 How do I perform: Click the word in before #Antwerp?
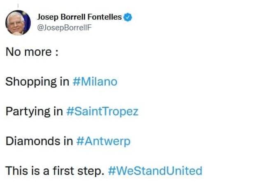pyautogui.click(x=68, y=141)
